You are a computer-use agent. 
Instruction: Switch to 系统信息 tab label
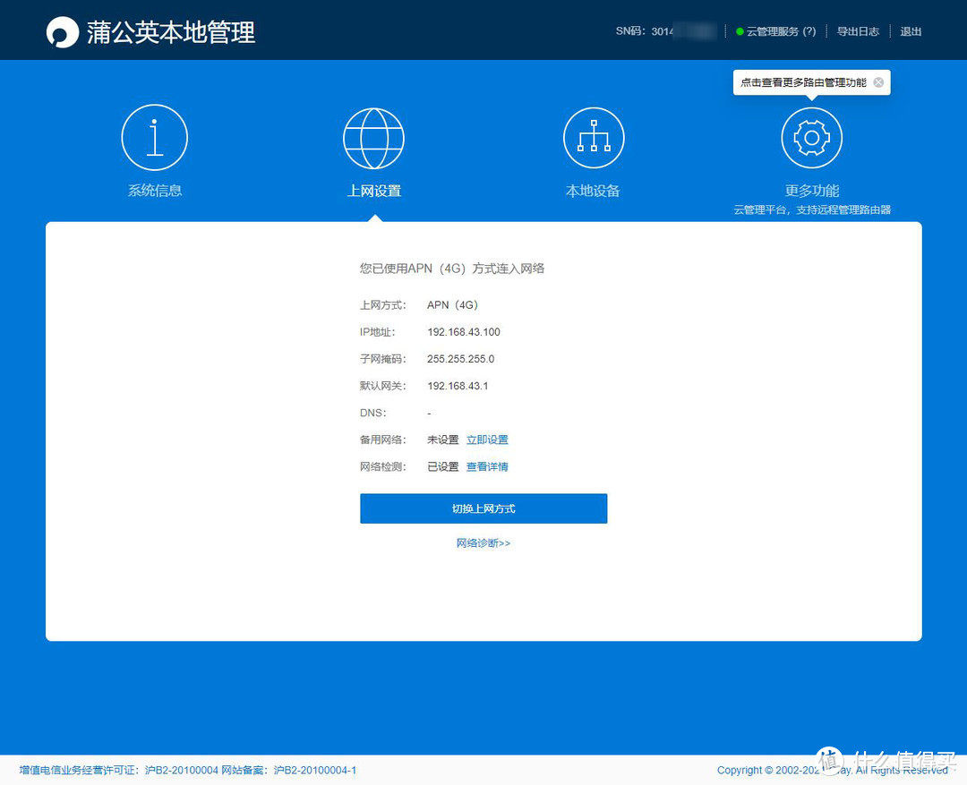tap(154, 190)
